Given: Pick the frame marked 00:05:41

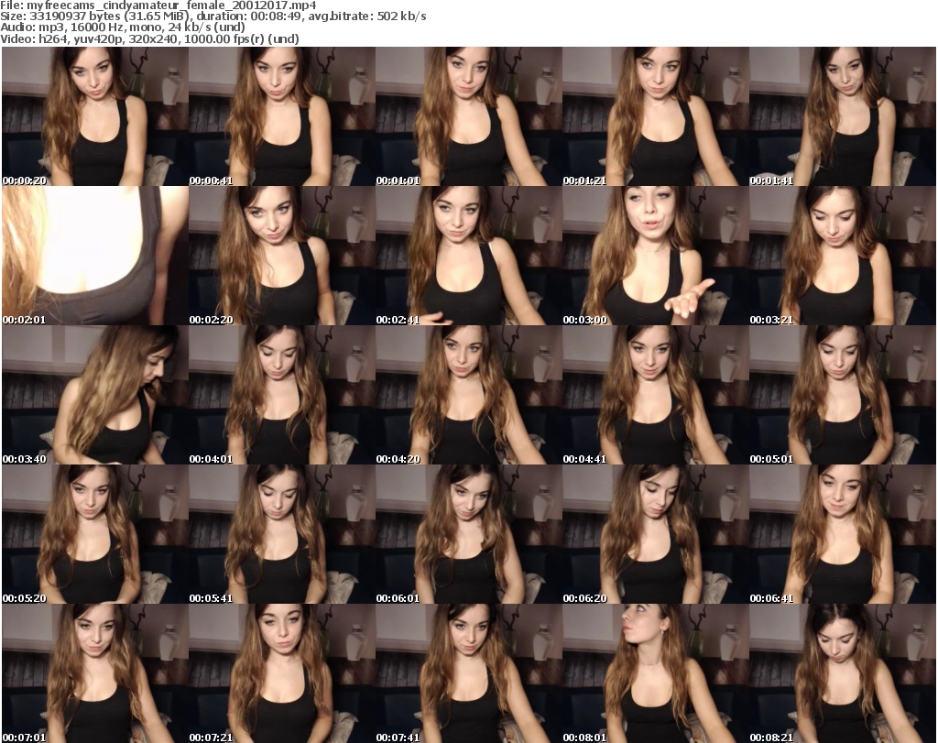Looking at the screenshot, I should tap(282, 534).
